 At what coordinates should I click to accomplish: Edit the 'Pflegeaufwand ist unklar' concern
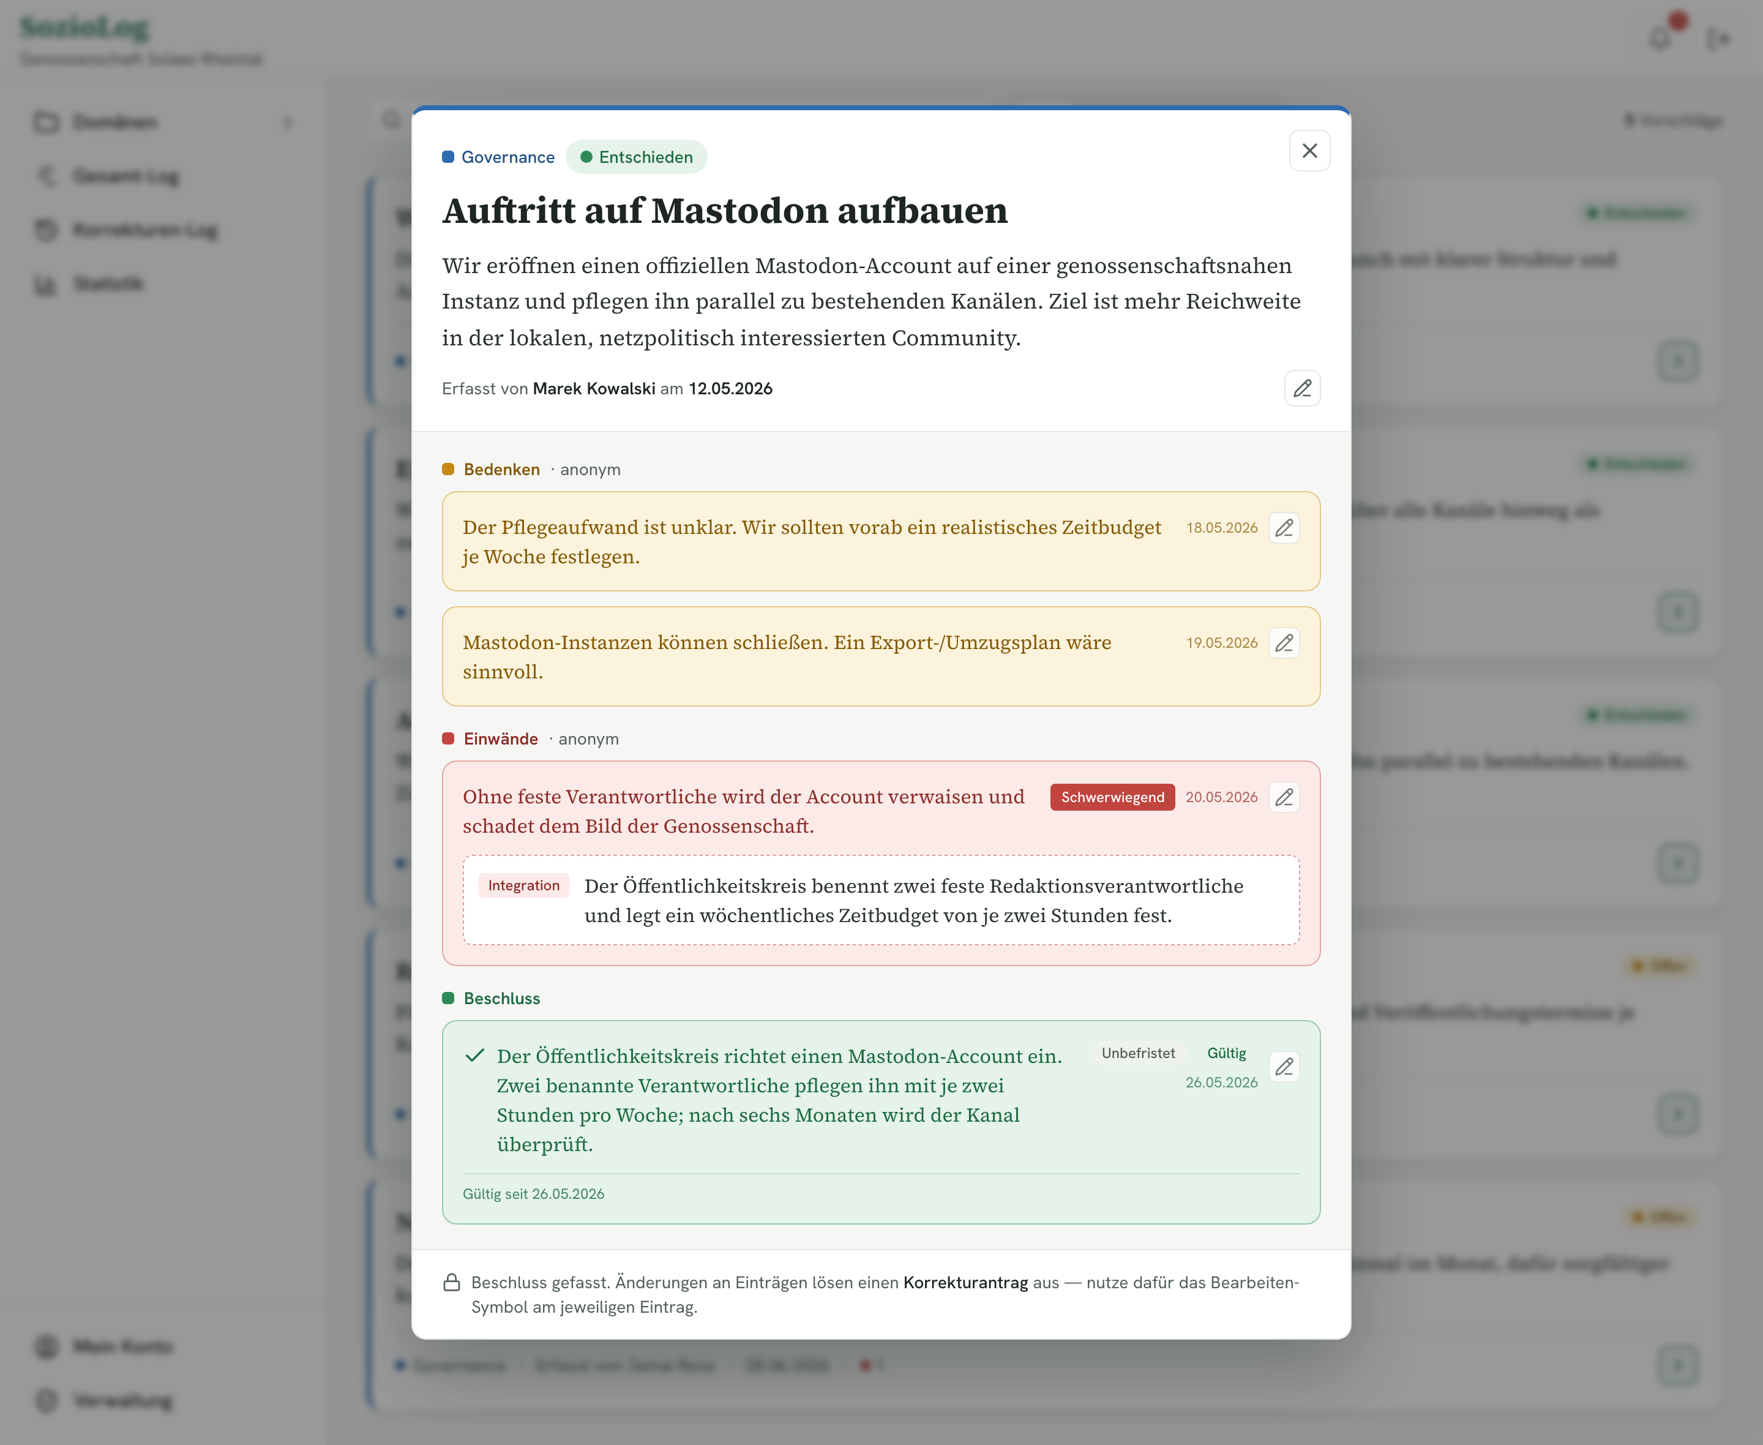tap(1284, 528)
